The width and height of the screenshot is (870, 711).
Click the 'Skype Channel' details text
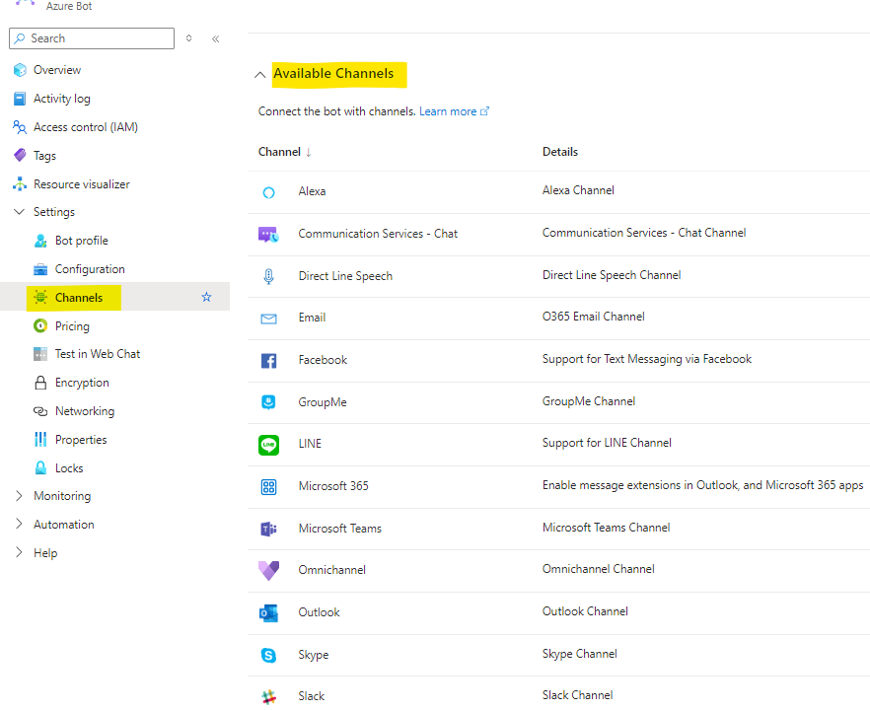[579, 654]
